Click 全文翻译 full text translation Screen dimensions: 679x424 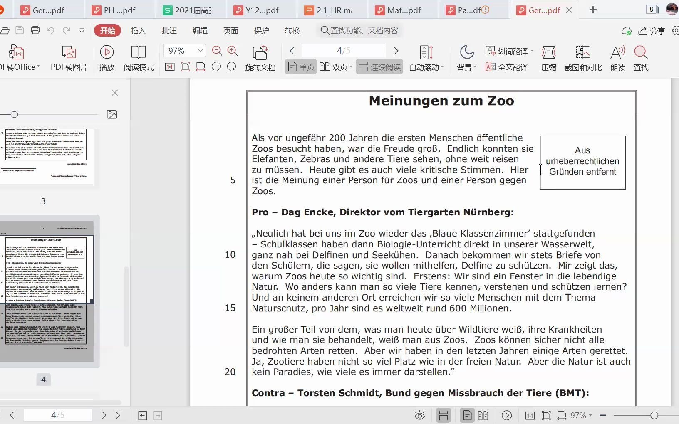pyautogui.click(x=507, y=67)
